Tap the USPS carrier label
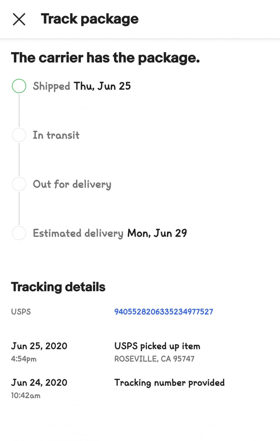 click(21, 312)
